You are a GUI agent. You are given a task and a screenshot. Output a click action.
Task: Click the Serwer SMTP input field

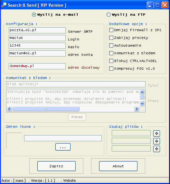[x=37, y=31]
